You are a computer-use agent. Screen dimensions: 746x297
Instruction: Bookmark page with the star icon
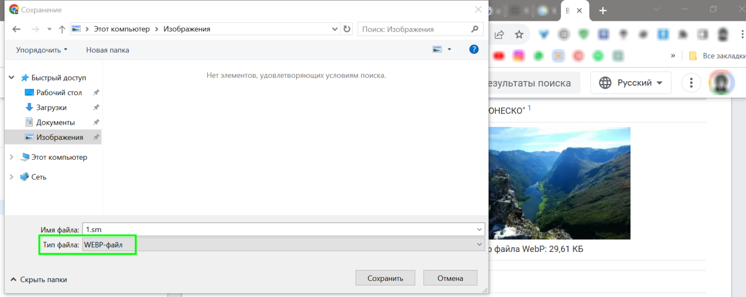[x=519, y=34]
